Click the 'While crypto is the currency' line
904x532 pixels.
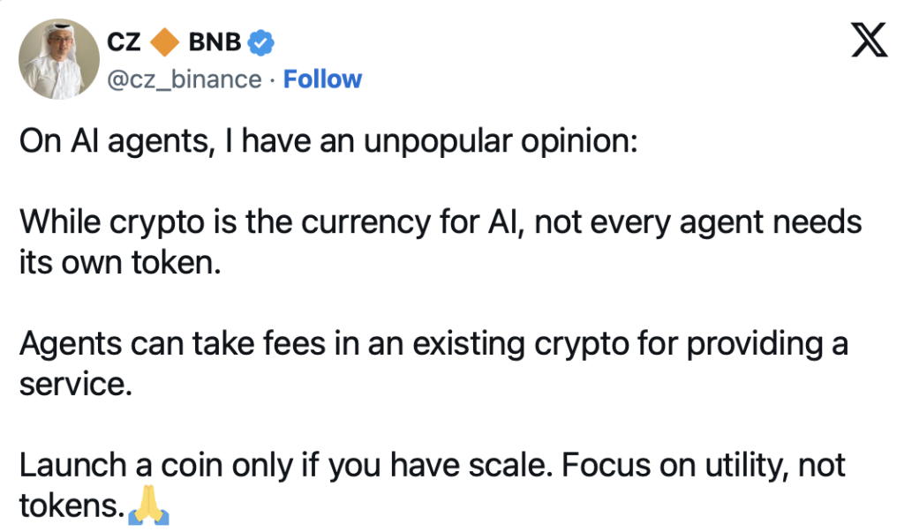[x=441, y=222]
